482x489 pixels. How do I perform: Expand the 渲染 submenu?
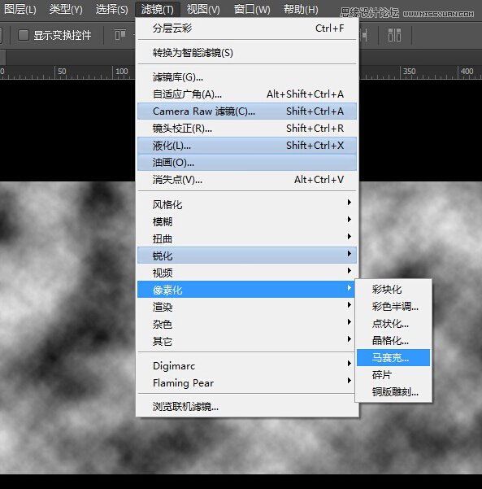(x=247, y=308)
